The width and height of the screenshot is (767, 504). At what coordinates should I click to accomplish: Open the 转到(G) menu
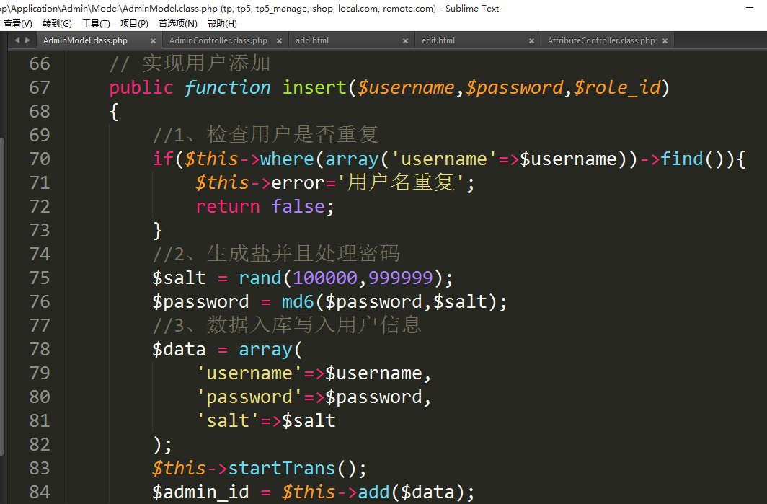[x=57, y=24]
